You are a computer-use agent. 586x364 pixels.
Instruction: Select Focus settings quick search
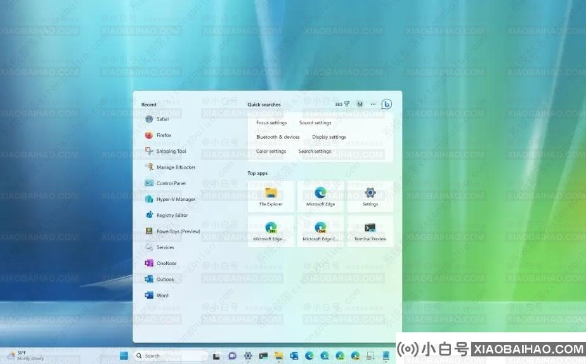click(x=271, y=122)
